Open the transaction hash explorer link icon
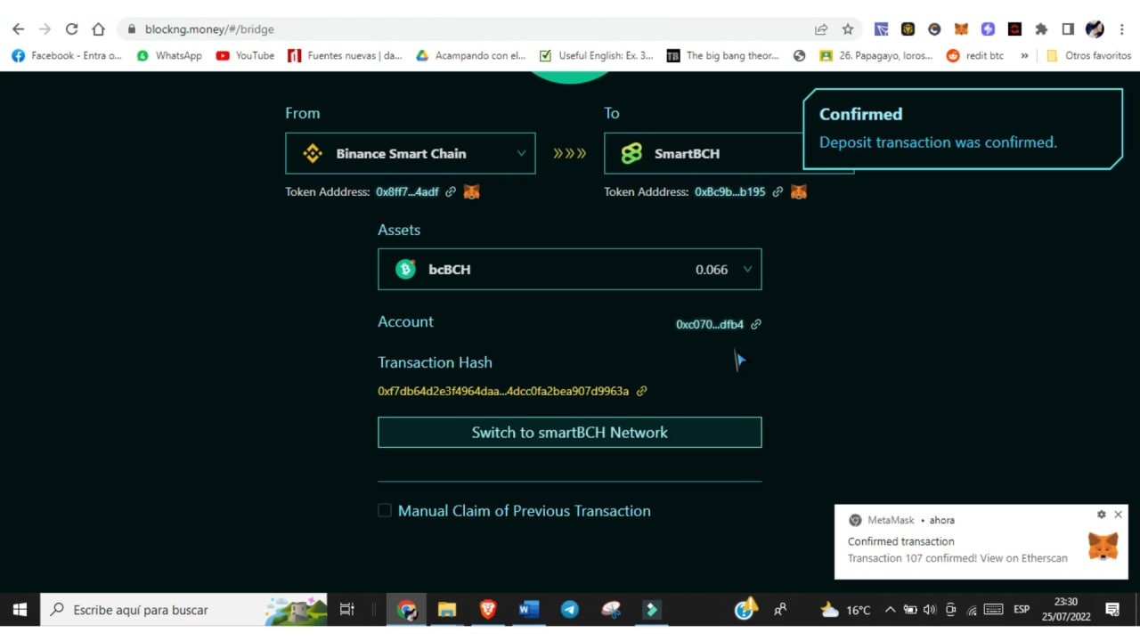The height and width of the screenshot is (641, 1140). [x=641, y=391]
